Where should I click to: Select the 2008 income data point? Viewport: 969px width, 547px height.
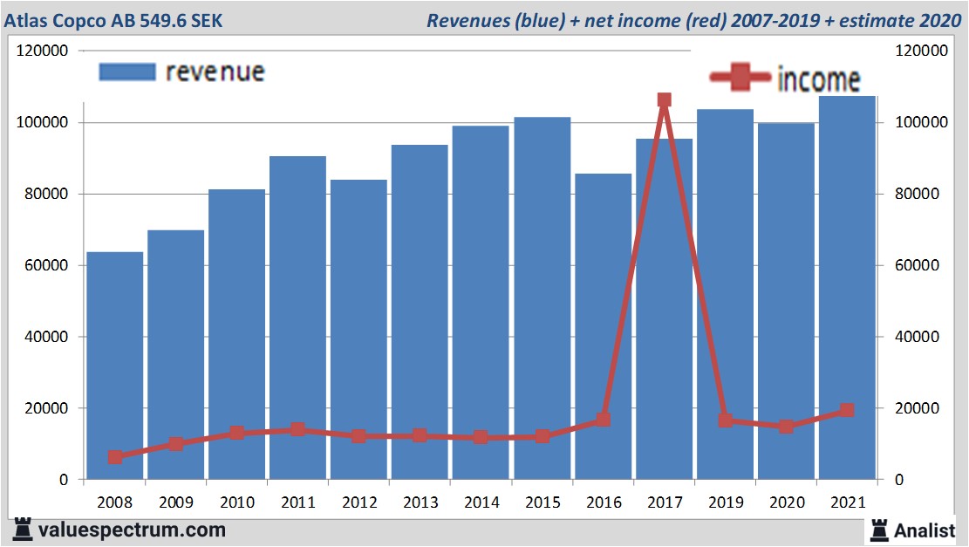pos(115,457)
